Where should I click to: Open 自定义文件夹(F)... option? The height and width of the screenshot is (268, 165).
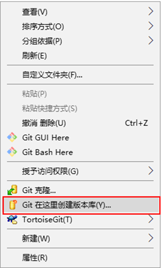pyautogui.click(x=80, y=75)
